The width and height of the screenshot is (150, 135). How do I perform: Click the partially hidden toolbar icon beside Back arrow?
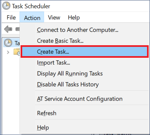(x=18, y=29)
